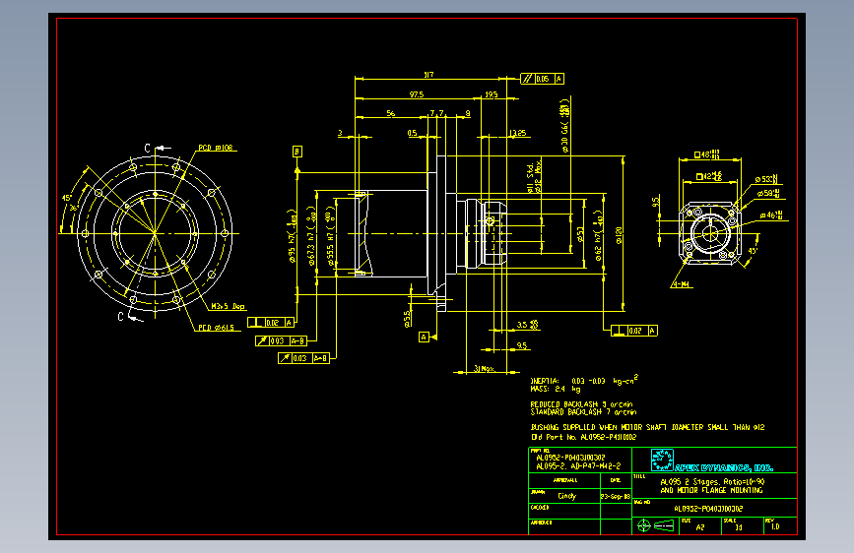Select the ⌀5.5 hole dimension
The height and width of the screenshot is (553, 854).
pyautogui.click(x=407, y=319)
